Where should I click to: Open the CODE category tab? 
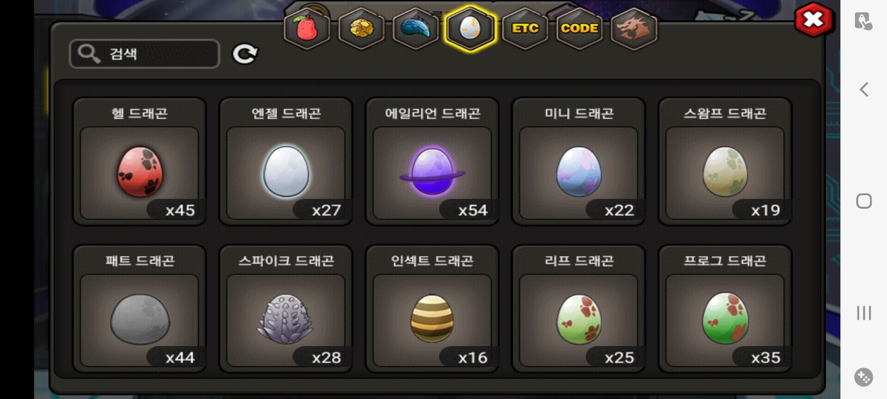tap(579, 28)
